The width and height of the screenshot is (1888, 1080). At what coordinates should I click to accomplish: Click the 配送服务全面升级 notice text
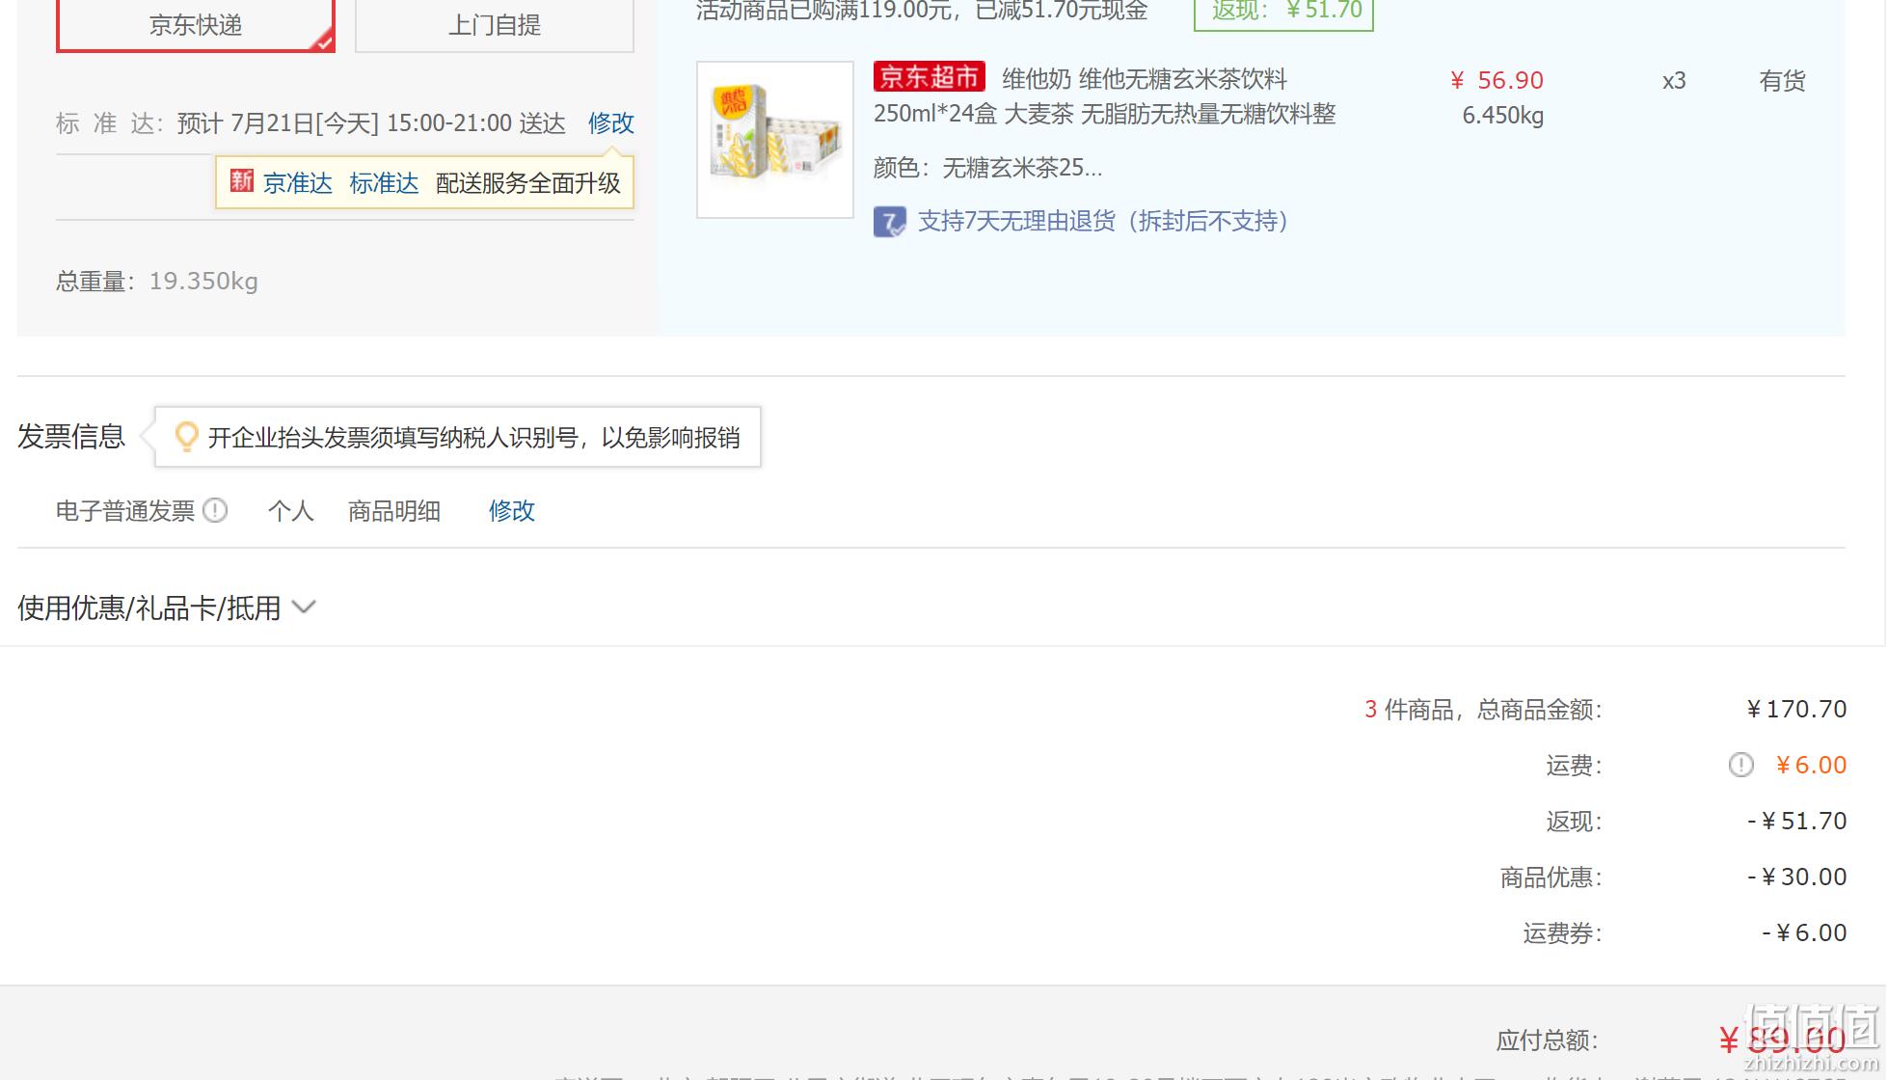pos(528,183)
